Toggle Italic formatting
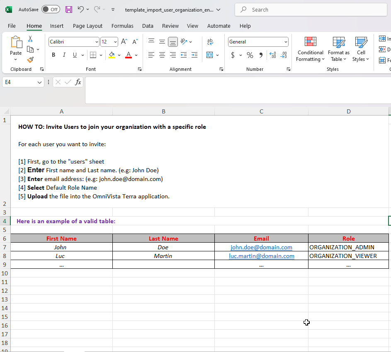 coord(64,55)
